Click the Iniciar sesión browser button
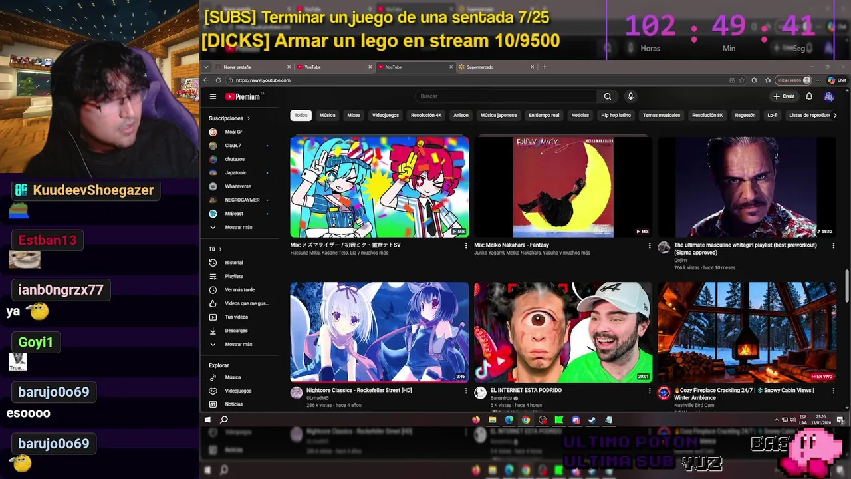 click(794, 80)
